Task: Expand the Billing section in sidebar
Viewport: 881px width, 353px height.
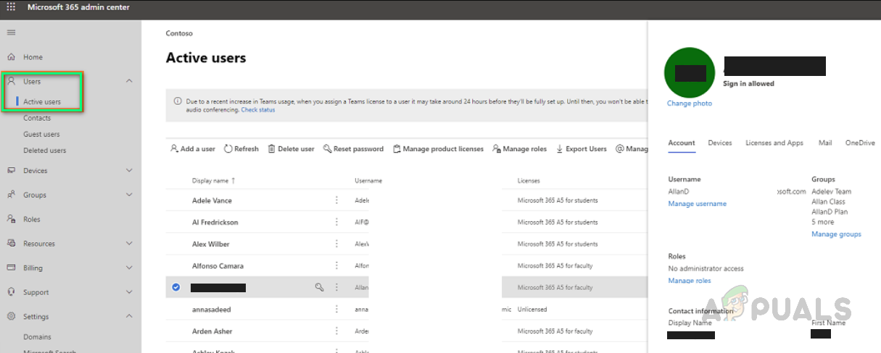Action: (x=129, y=268)
